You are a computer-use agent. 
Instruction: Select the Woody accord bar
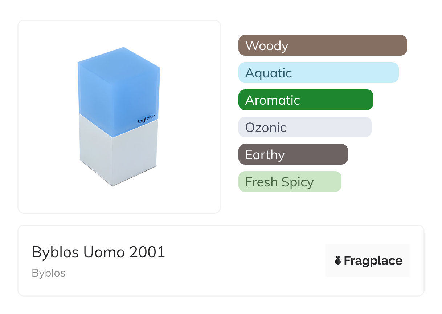coord(322,45)
